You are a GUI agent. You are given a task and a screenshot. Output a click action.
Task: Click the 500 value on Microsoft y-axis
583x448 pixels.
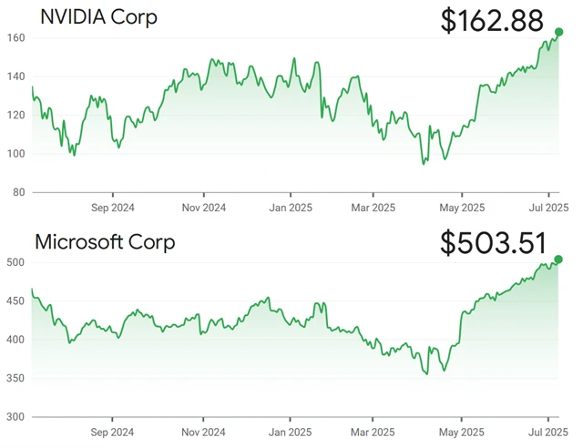tap(15, 262)
